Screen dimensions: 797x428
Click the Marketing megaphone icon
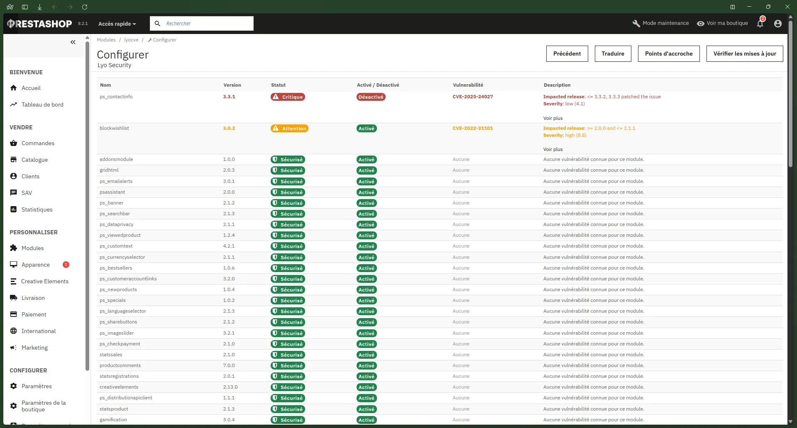pyautogui.click(x=14, y=348)
